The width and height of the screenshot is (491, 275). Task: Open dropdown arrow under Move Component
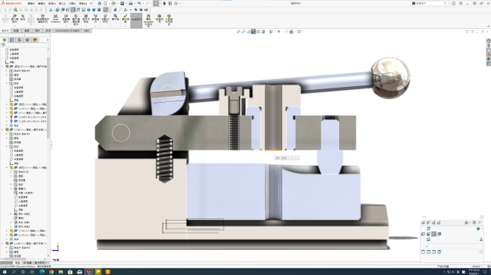tap(66, 25)
